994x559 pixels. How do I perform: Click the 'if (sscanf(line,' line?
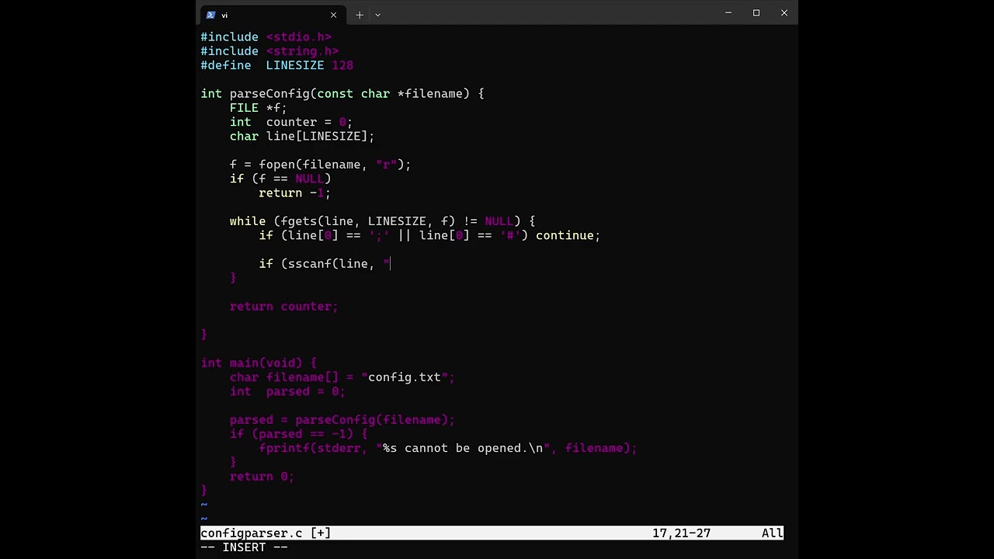click(325, 264)
